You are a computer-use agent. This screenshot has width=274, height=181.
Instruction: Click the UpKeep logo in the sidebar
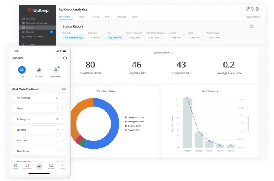pyautogui.click(x=38, y=10)
